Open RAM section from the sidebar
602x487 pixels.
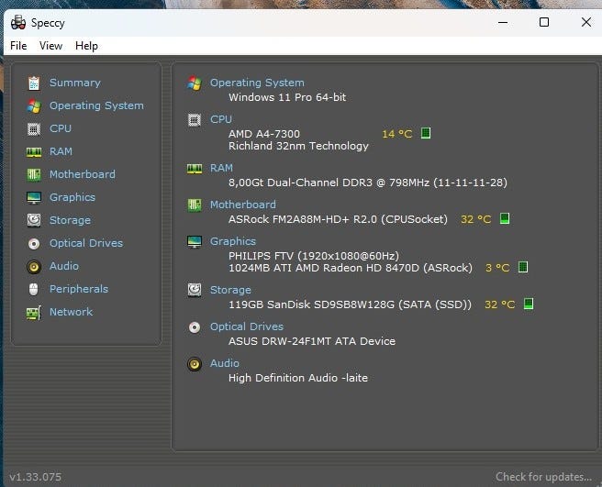[x=61, y=151]
